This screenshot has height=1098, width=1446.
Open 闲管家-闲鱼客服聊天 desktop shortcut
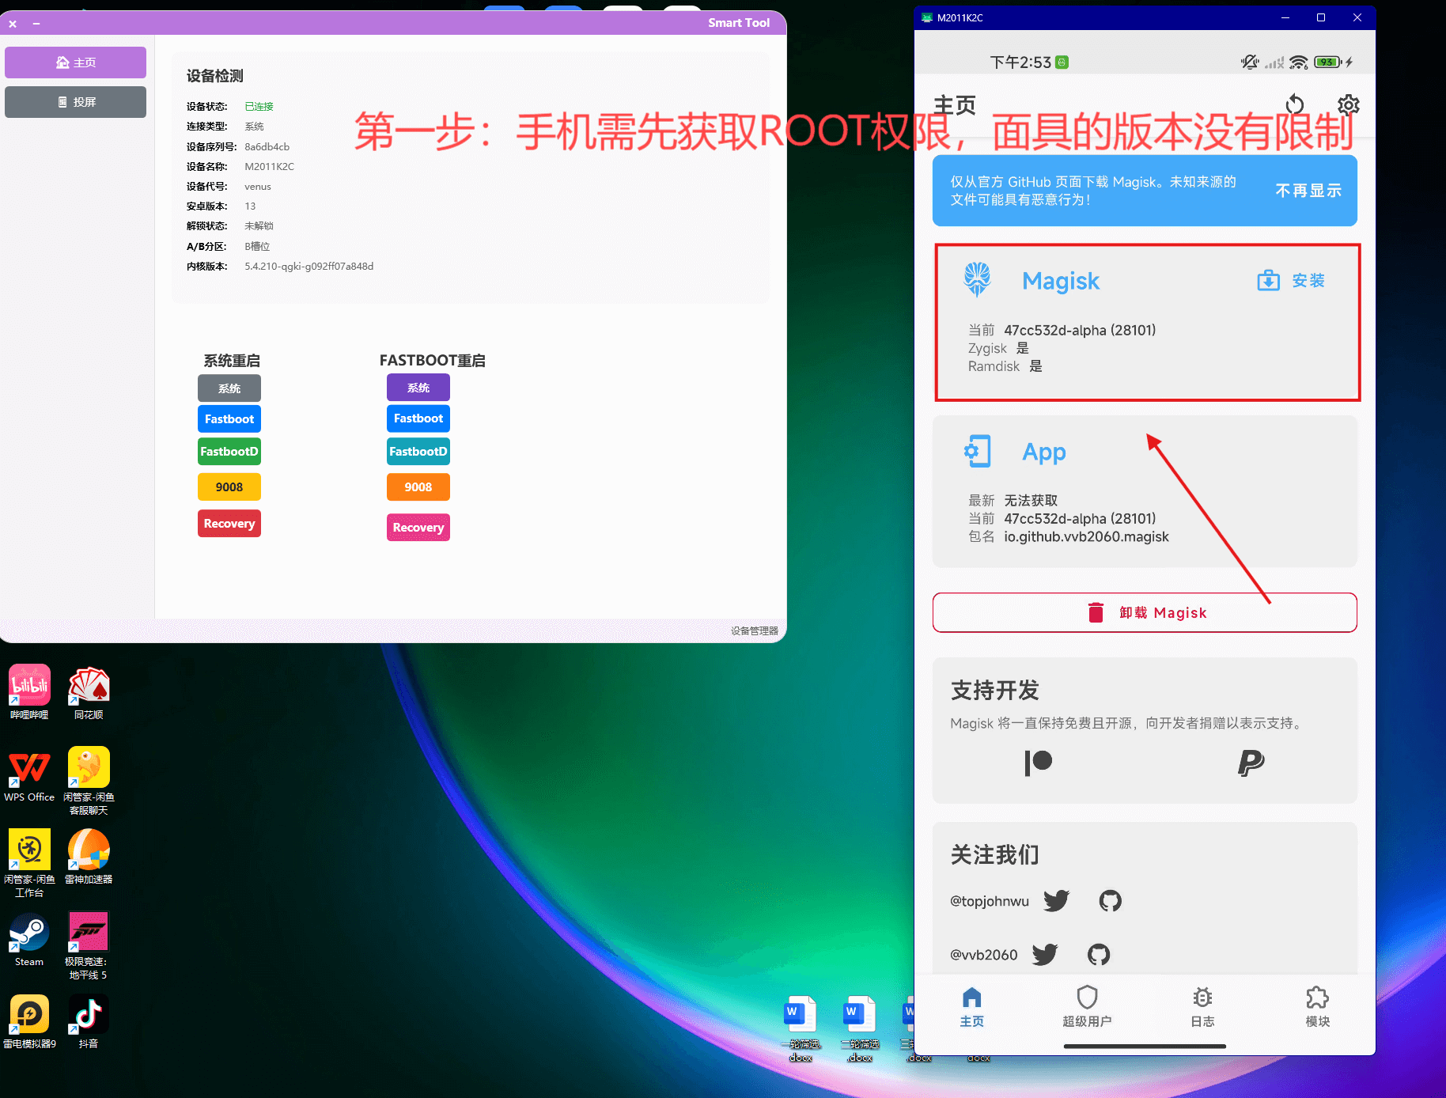[x=89, y=781]
